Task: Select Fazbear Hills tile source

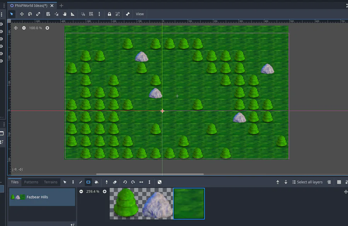Action: (42, 197)
